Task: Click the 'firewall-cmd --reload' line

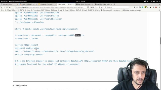Action: tap(27, 38)
